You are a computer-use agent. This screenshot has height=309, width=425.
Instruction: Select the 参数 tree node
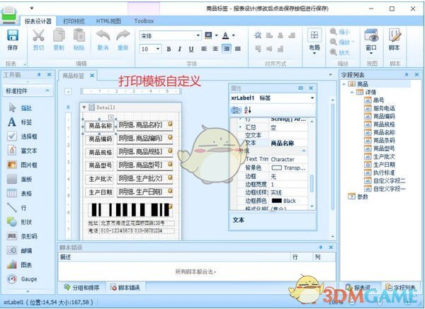pyautogui.click(x=358, y=197)
